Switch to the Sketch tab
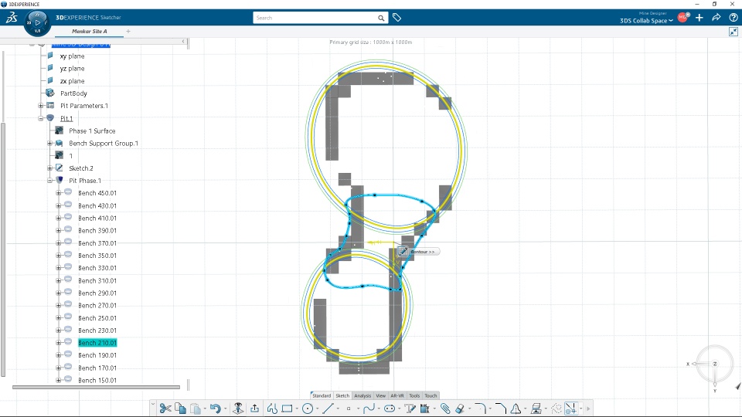This screenshot has width=742, height=417. [342, 395]
